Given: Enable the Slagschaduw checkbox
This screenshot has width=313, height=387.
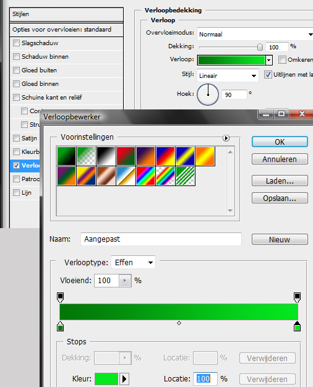Looking at the screenshot, I should click(16, 43).
